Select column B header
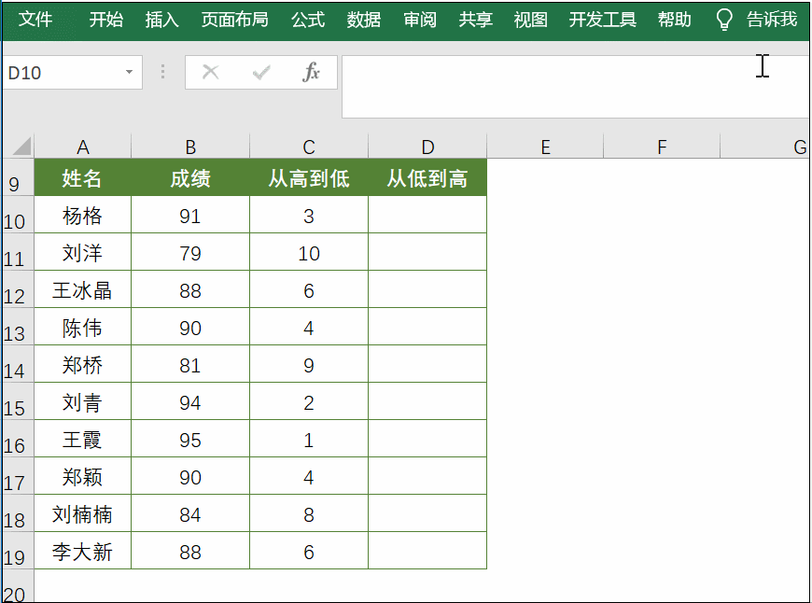 (190, 147)
